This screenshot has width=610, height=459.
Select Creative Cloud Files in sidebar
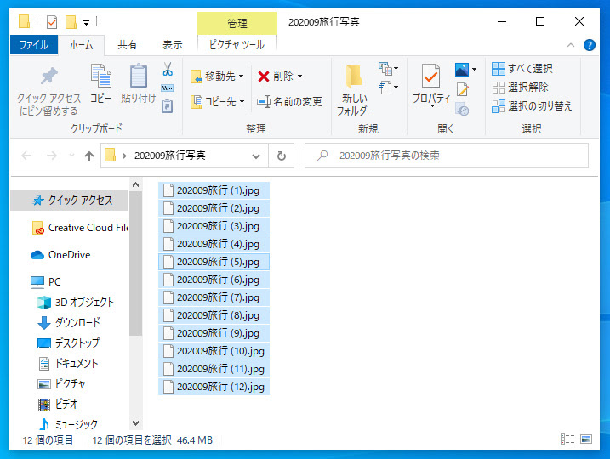80,228
